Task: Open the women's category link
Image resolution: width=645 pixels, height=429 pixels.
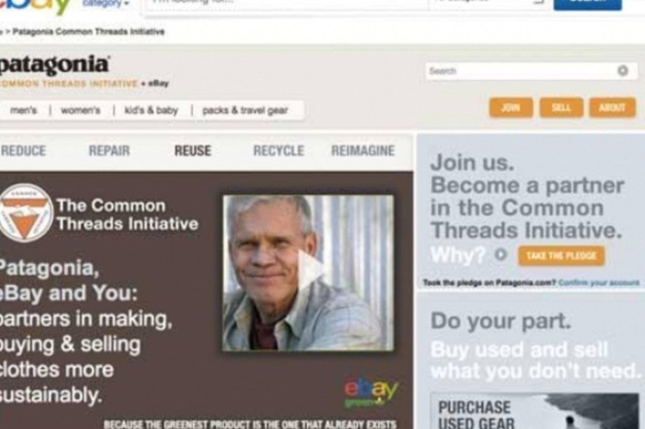Action: tap(81, 111)
